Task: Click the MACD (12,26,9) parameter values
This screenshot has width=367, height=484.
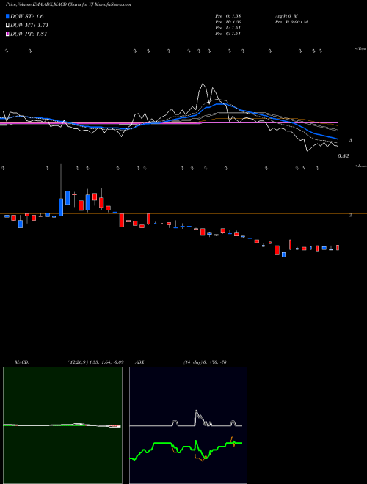Action: (95, 362)
